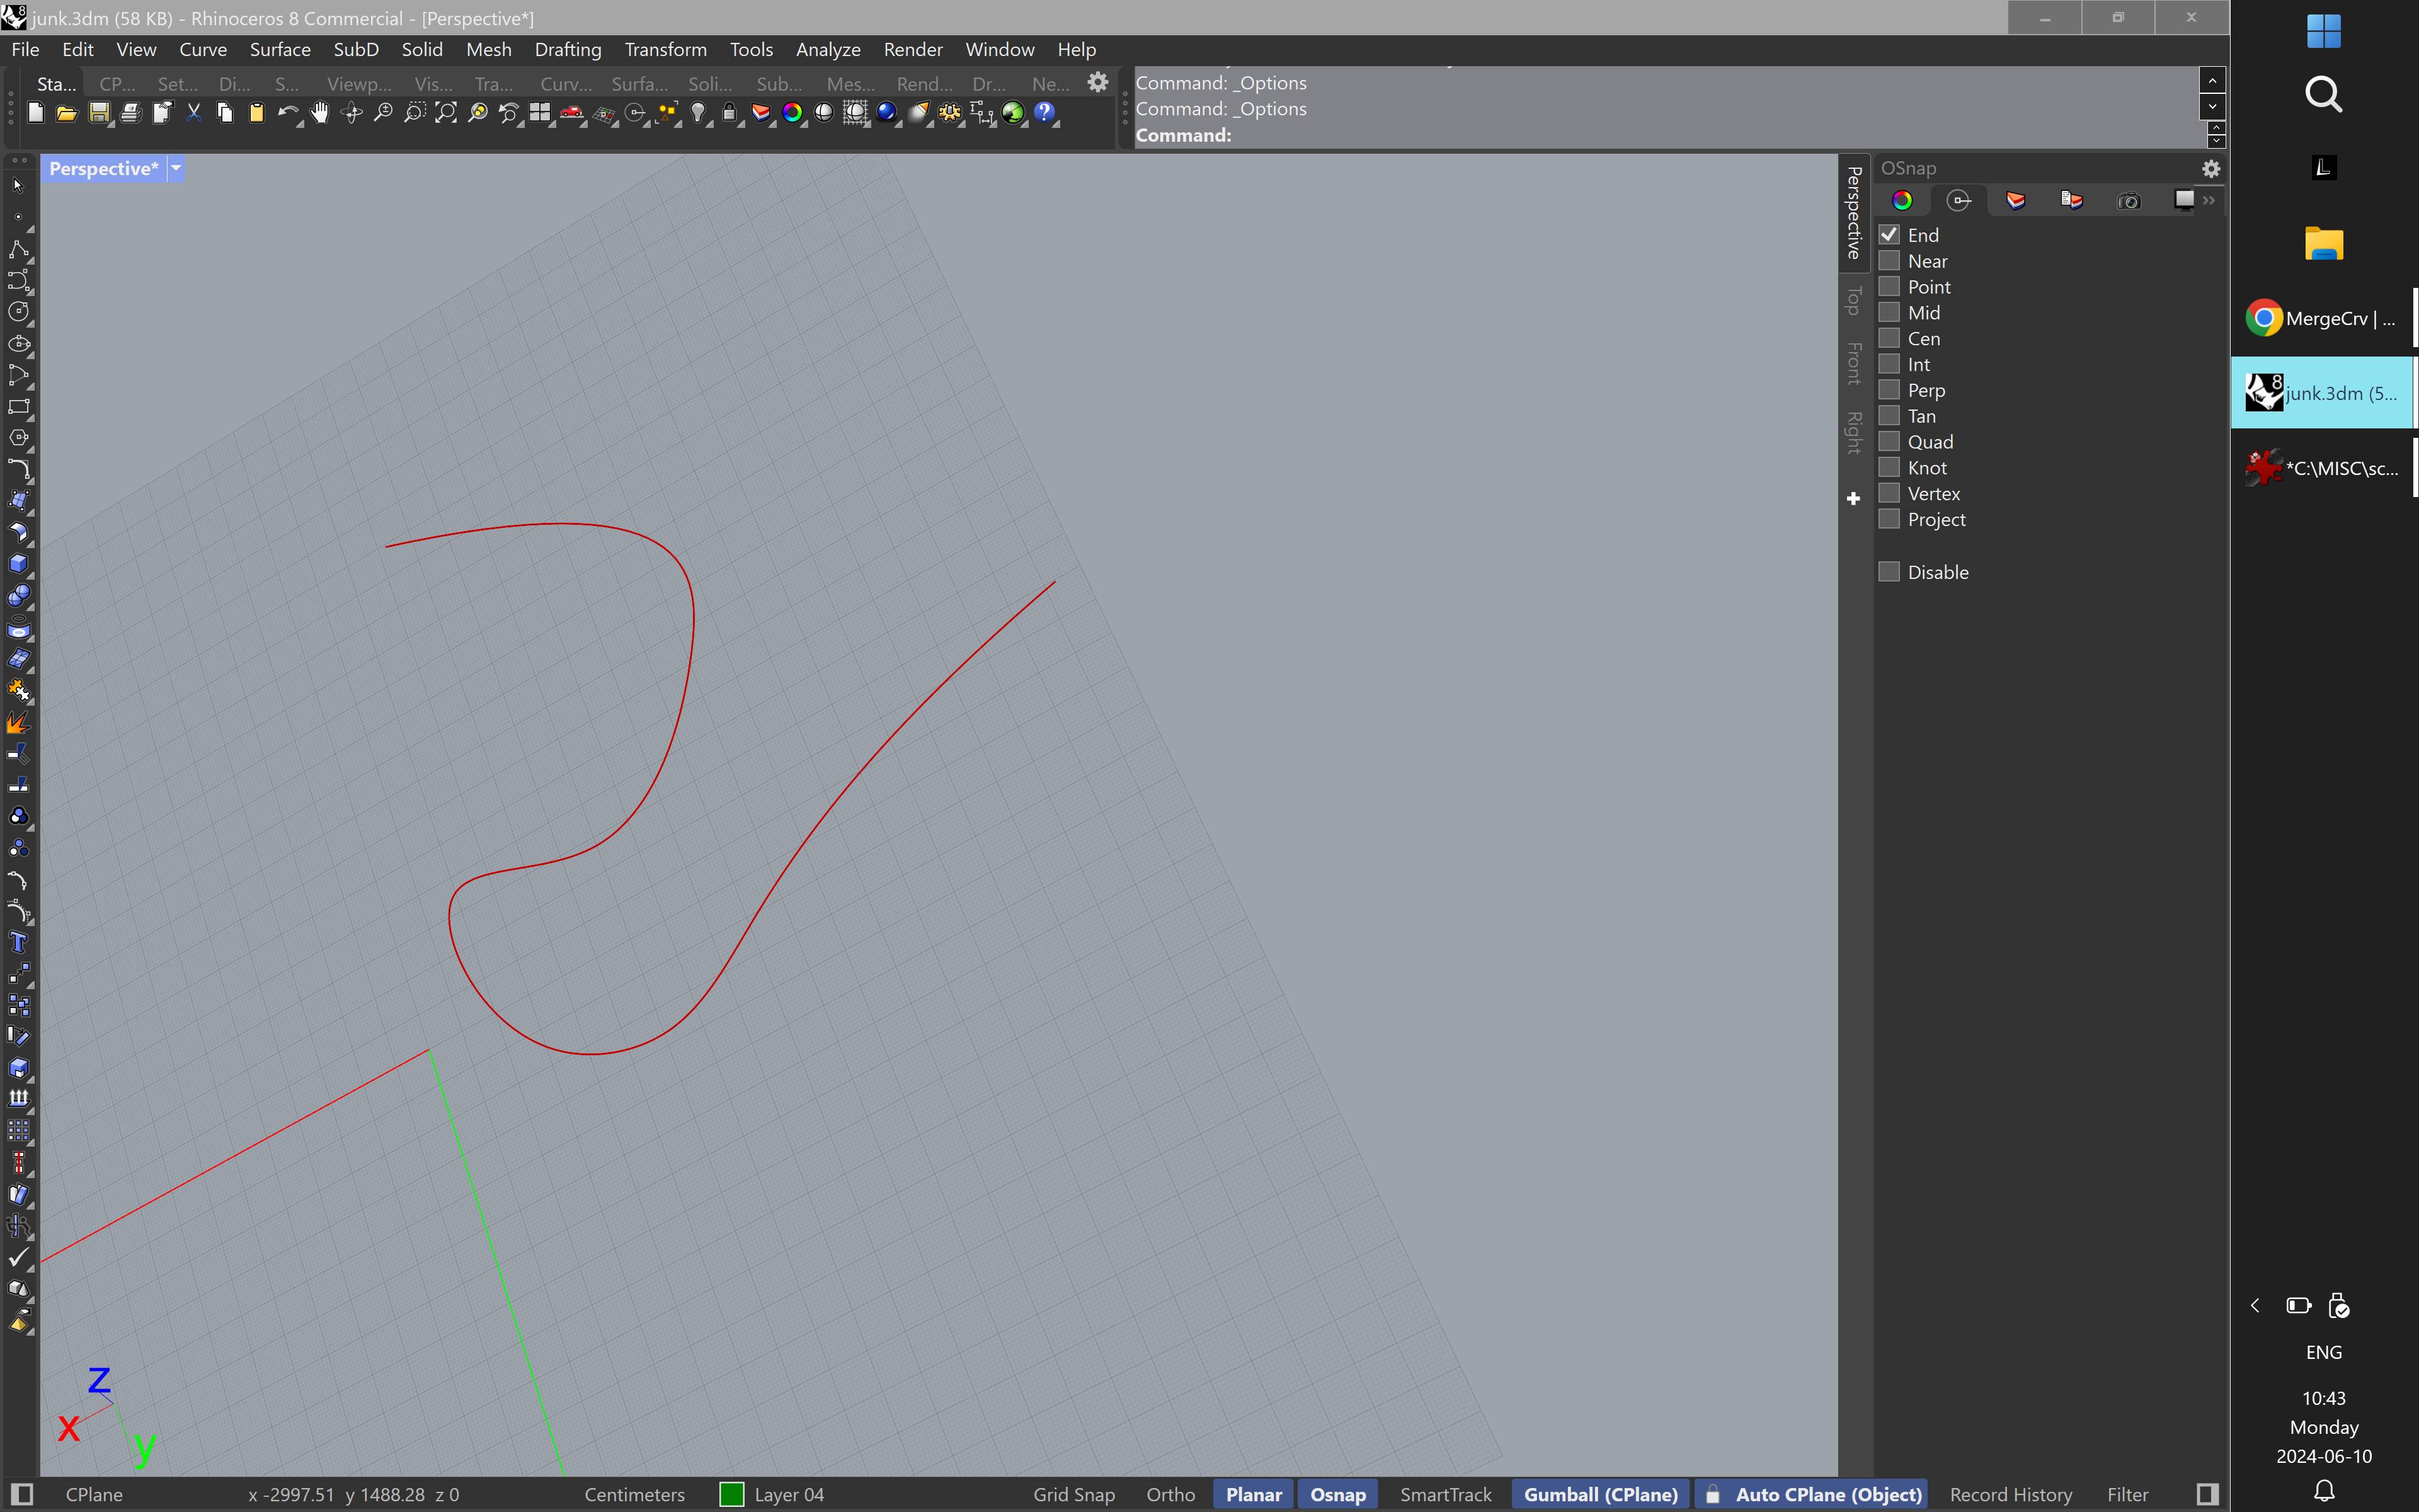Click the Lock objects padlock icon
2419x1512 pixels.
729,113
